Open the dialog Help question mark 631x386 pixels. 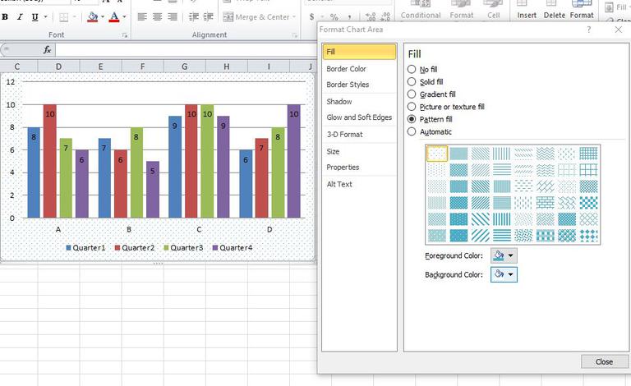(589, 30)
